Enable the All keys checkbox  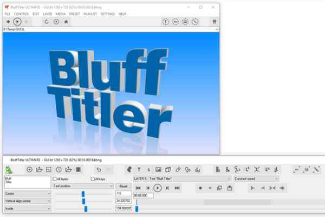point(93,179)
